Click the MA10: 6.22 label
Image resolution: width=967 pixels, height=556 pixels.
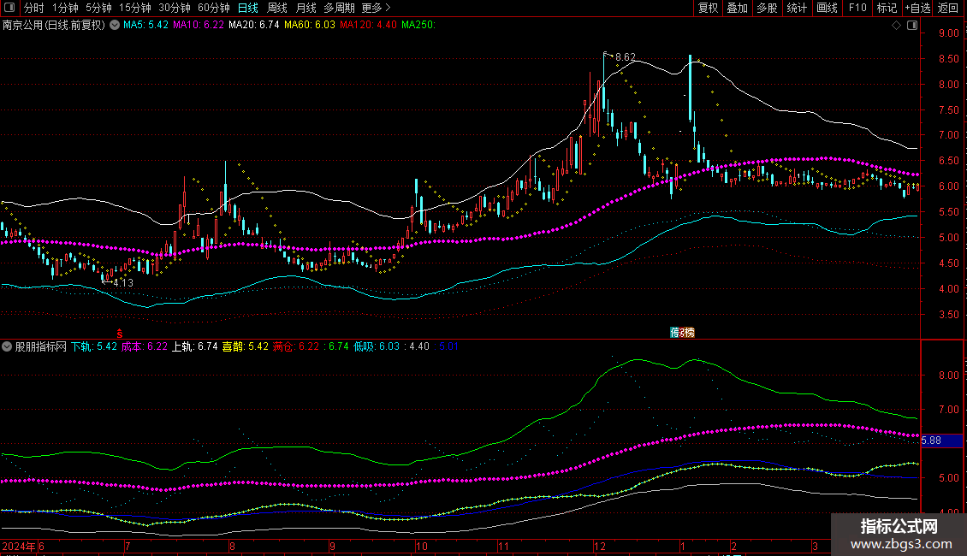coord(198,25)
